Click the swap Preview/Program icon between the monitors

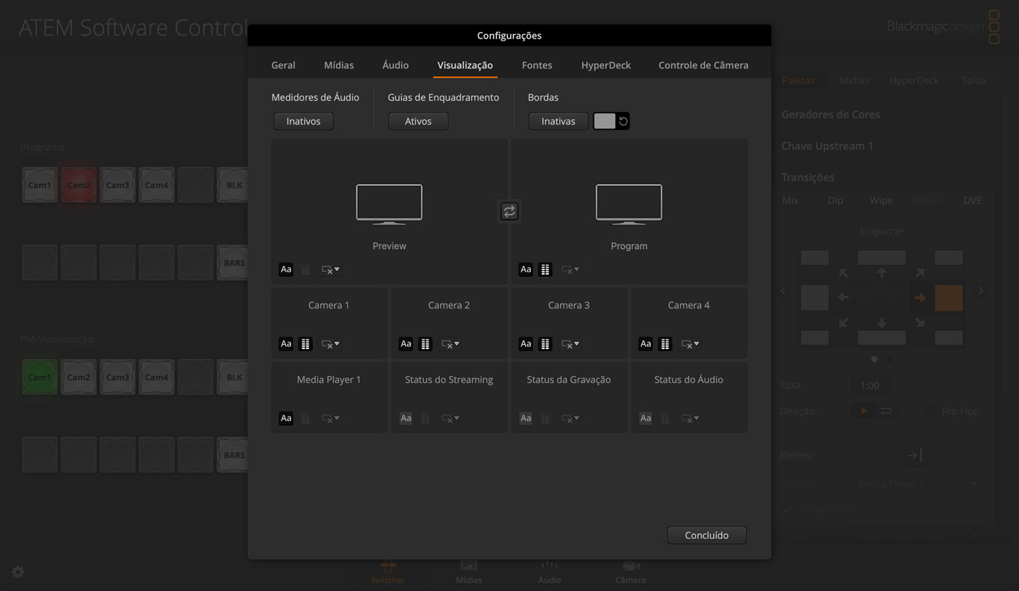pyautogui.click(x=509, y=211)
